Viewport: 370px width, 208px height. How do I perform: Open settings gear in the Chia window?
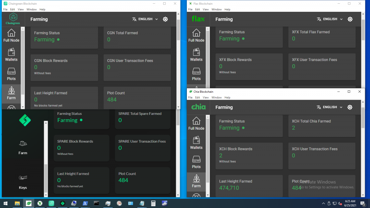pyautogui.click(x=350, y=107)
